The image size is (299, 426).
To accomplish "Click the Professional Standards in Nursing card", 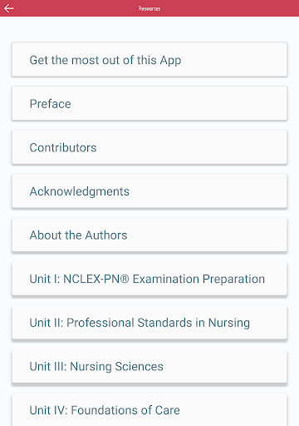I will (149, 323).
